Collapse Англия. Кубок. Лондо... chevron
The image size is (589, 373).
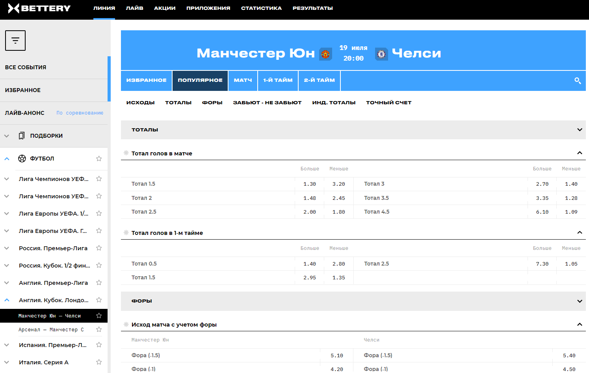[7, 300]
